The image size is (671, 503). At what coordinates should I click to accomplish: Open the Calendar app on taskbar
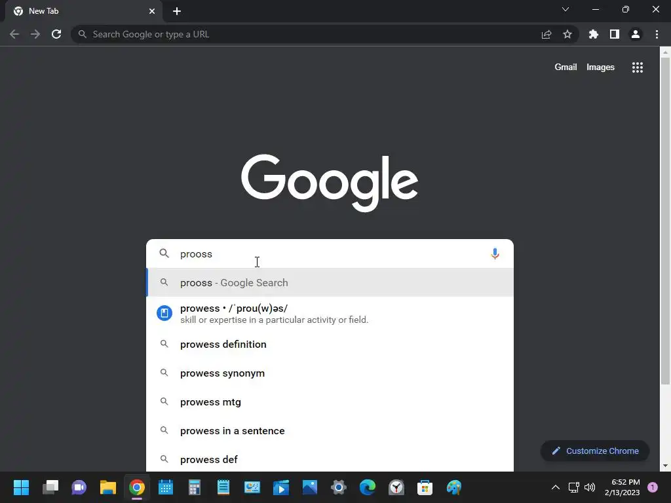coord(166,487)
